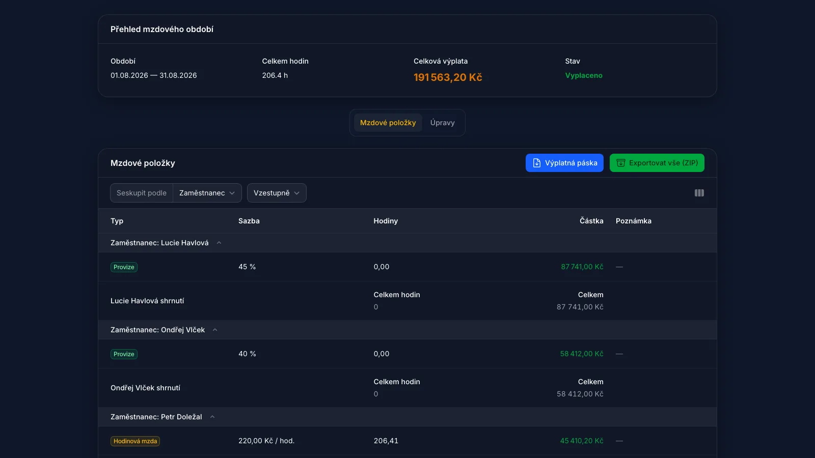Toggle column visibility icon in table toolbar
Viewport: 815px width, 458px height.
699,193
